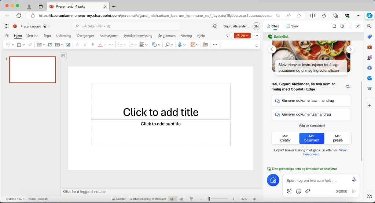Toggle the Notater notes pane
Viewport: 375px width, 203px height.
pyautogui.click(x=119, y=199)
